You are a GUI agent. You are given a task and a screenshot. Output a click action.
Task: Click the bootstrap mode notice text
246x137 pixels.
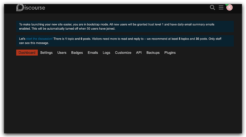coord(117,26)
